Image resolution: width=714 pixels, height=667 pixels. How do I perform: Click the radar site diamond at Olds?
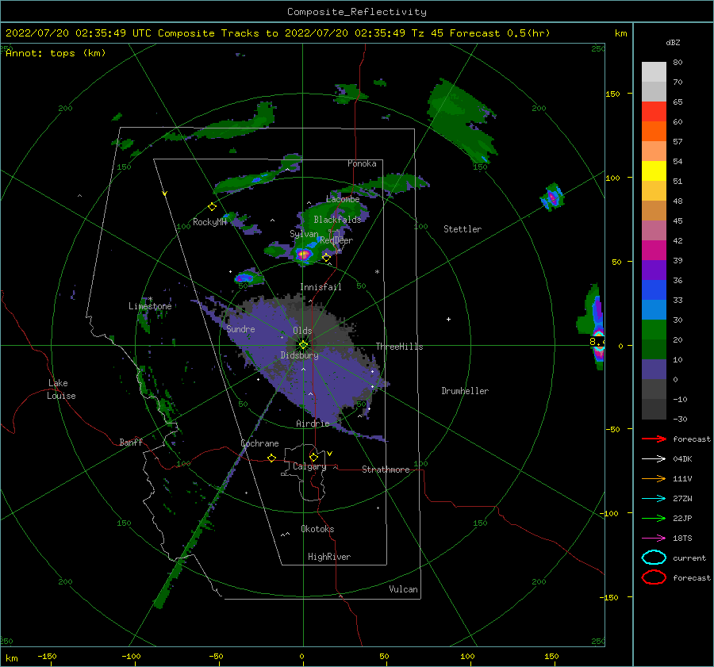click(x=303, y=345)
